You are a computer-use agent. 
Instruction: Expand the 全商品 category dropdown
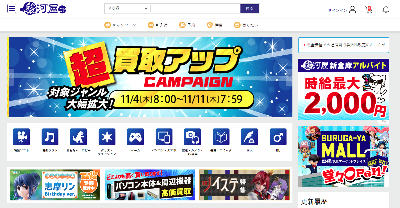pyautogui.click(x=128, y=9)
